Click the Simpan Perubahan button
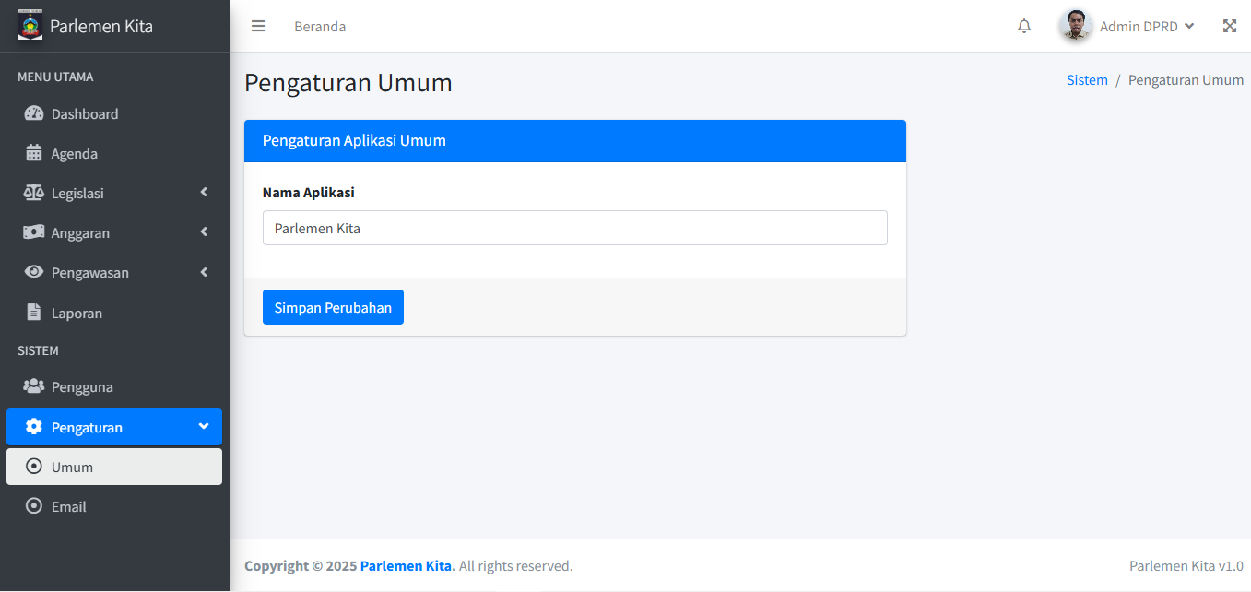The image size is (1251, 592). coord(333,307)
